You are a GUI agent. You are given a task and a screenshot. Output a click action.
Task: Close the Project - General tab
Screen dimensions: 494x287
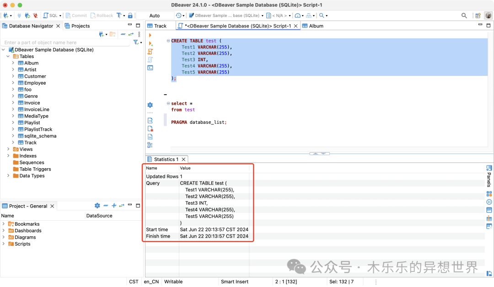[52, 206]
